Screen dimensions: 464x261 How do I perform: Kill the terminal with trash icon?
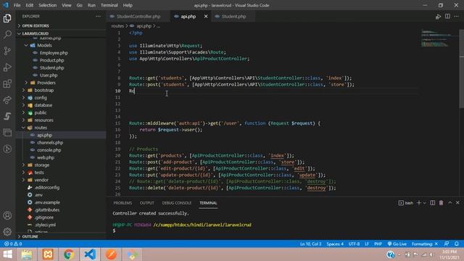[x=441, y=203]
